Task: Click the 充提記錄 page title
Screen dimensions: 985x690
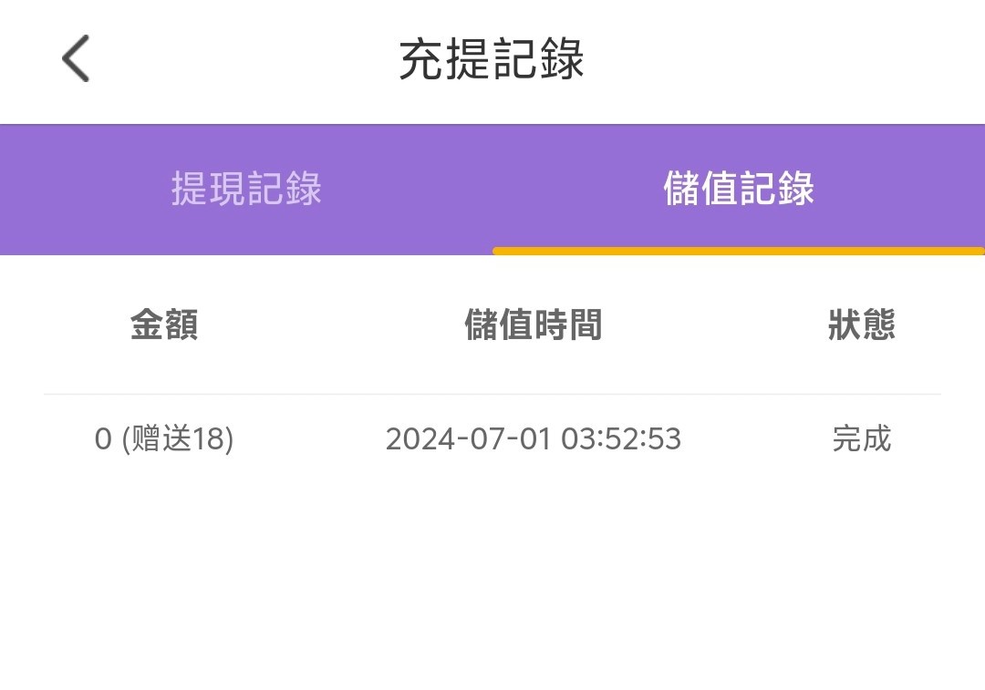Action: pos(492,60)
